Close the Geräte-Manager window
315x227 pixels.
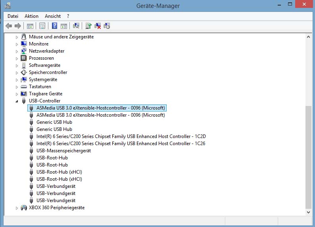[304, 4]
